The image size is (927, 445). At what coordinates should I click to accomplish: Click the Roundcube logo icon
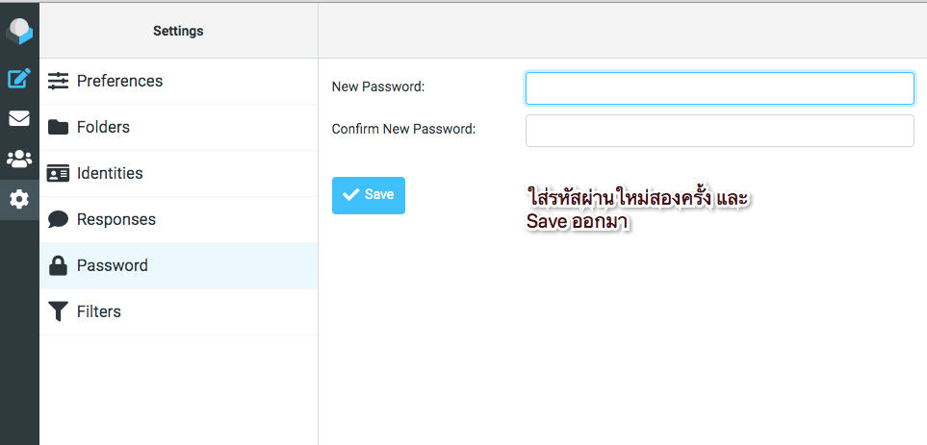[x=19, y=30]
